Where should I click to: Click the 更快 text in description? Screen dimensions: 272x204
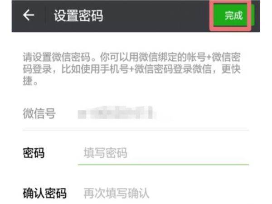click(x=231, y=69)
